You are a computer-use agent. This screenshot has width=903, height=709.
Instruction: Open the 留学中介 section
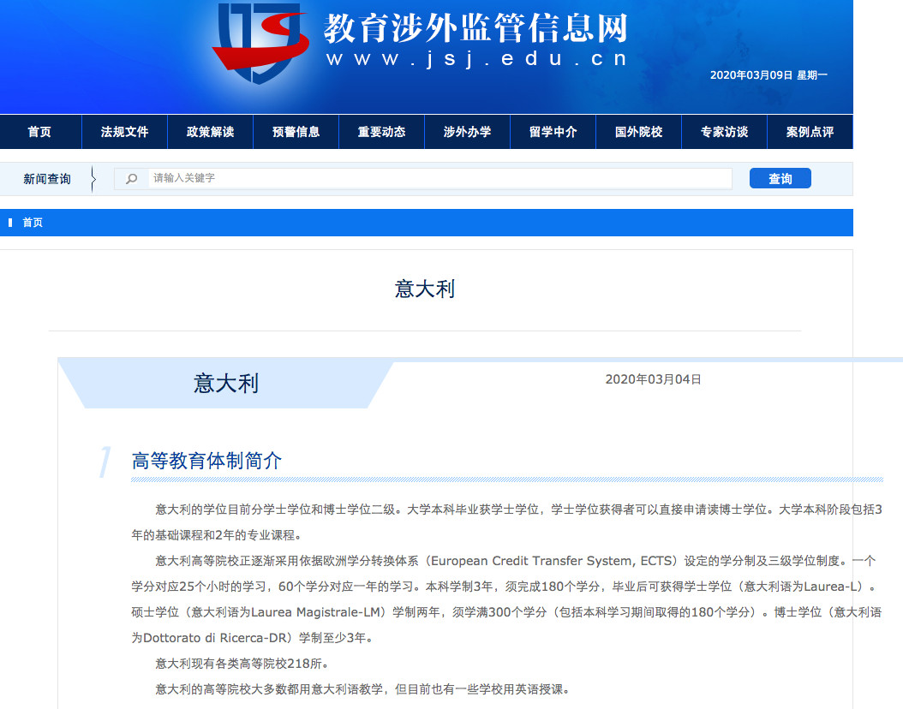(553, 132)
